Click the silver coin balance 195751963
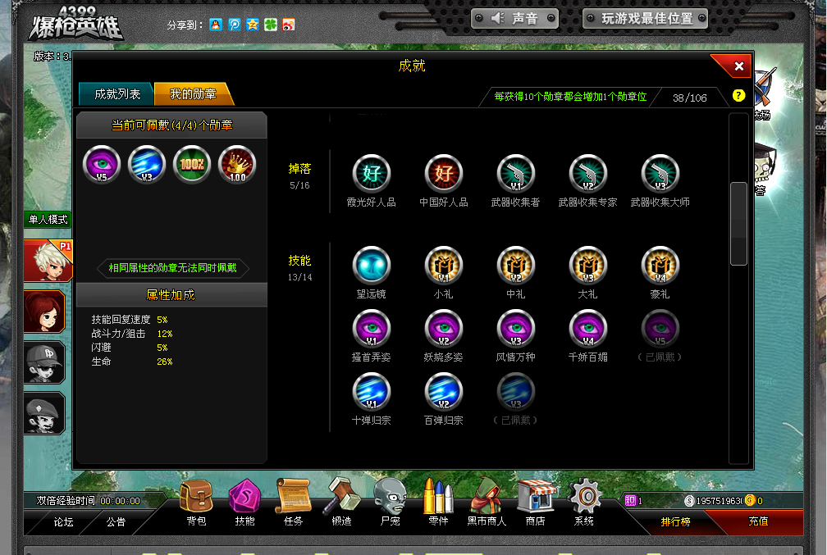 tap(714, 501)
